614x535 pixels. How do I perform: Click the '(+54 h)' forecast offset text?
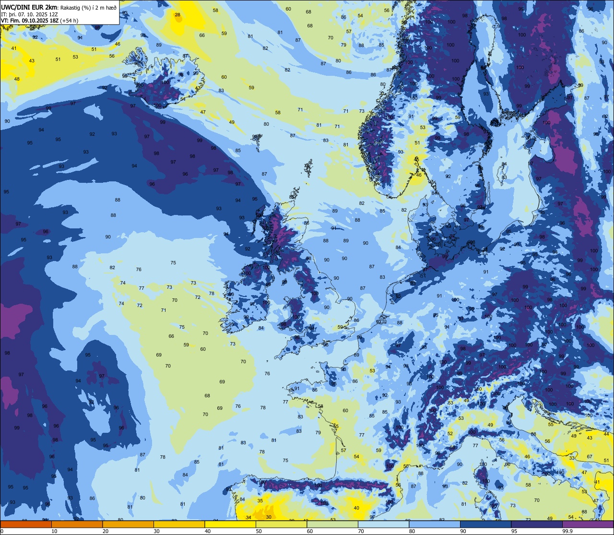point(69,20)
